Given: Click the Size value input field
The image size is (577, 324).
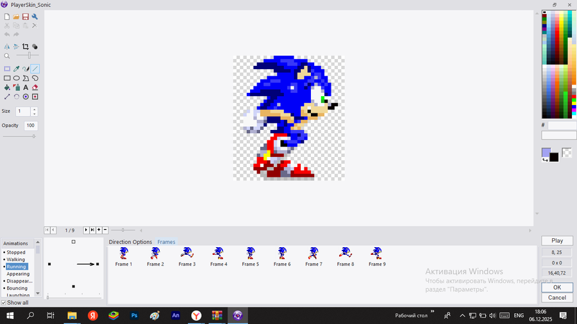Looking at the screenshot, I should click(23, 111).
